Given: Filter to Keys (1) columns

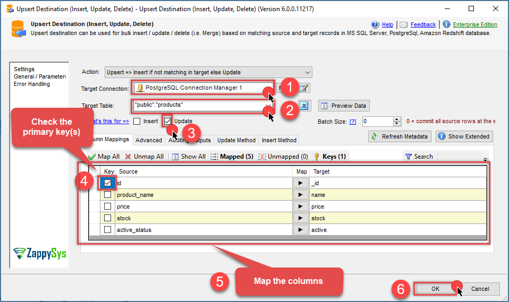Looking at the screenshot, I should [330, 157].
